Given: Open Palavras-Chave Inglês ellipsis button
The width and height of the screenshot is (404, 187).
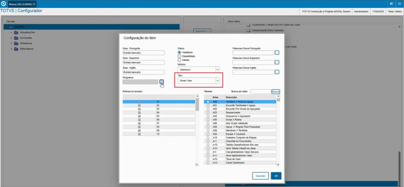Looking at the screenshot, I should tap(277, 72).
